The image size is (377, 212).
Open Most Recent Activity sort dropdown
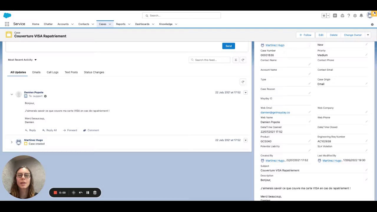click(x=22, y=60)
